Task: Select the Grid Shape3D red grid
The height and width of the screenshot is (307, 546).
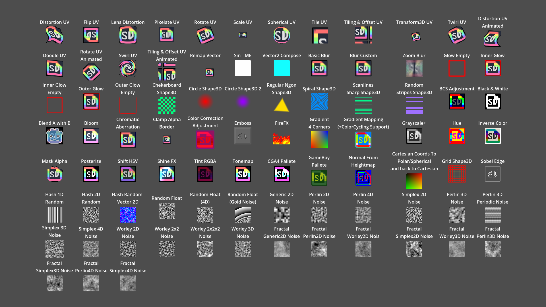Action: tap(457, 174)
